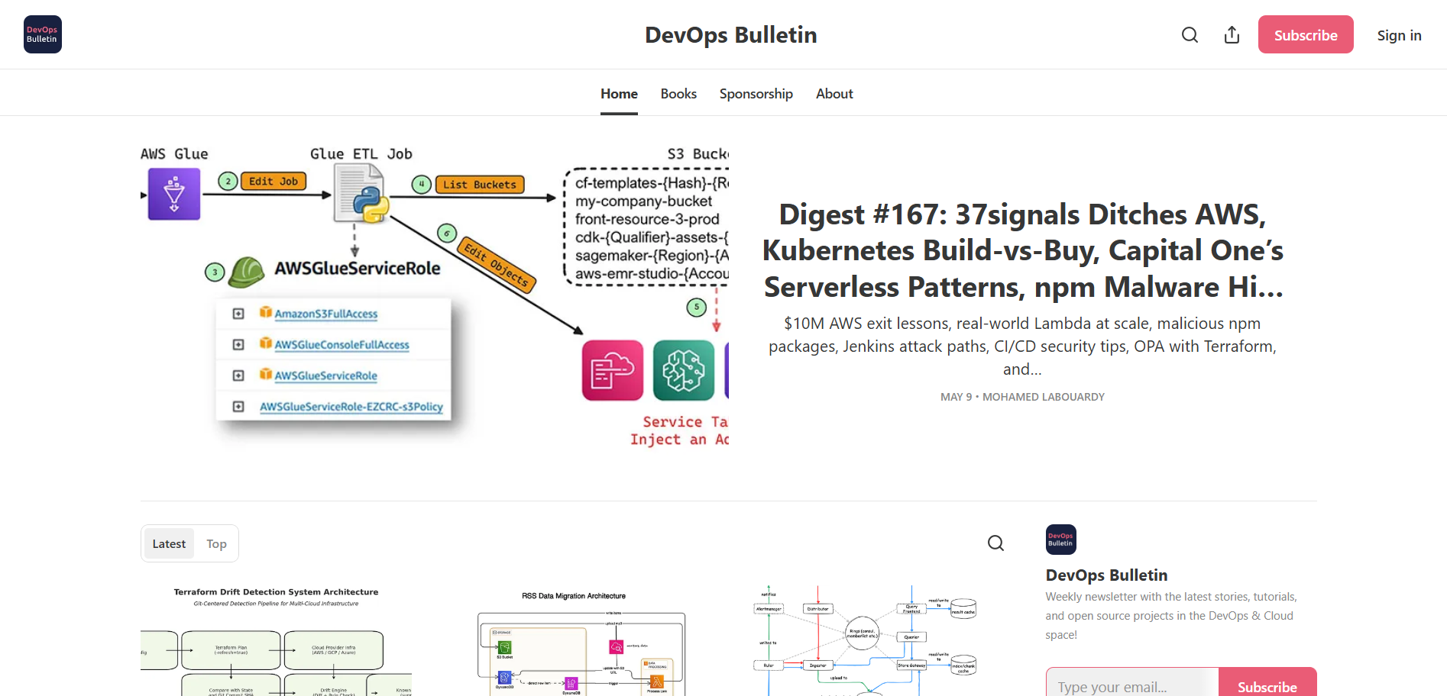Click the Mohamed Labouardy author name

[x=1043, y=397]
